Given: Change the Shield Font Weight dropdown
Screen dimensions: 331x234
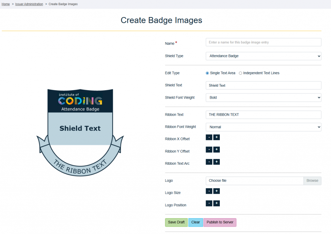Looking at the screenshot, I should pos(263,97).
